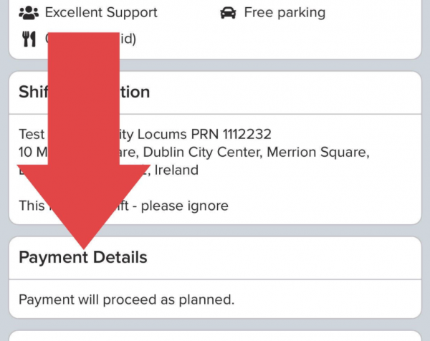
Task: Click the word 'Details' in heading
Action: coord(120,257)
